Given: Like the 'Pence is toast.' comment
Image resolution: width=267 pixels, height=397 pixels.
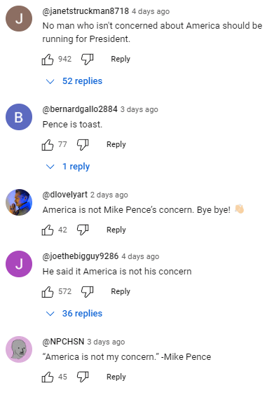Looking at the screenshot, I should click(x=48, y=145).
